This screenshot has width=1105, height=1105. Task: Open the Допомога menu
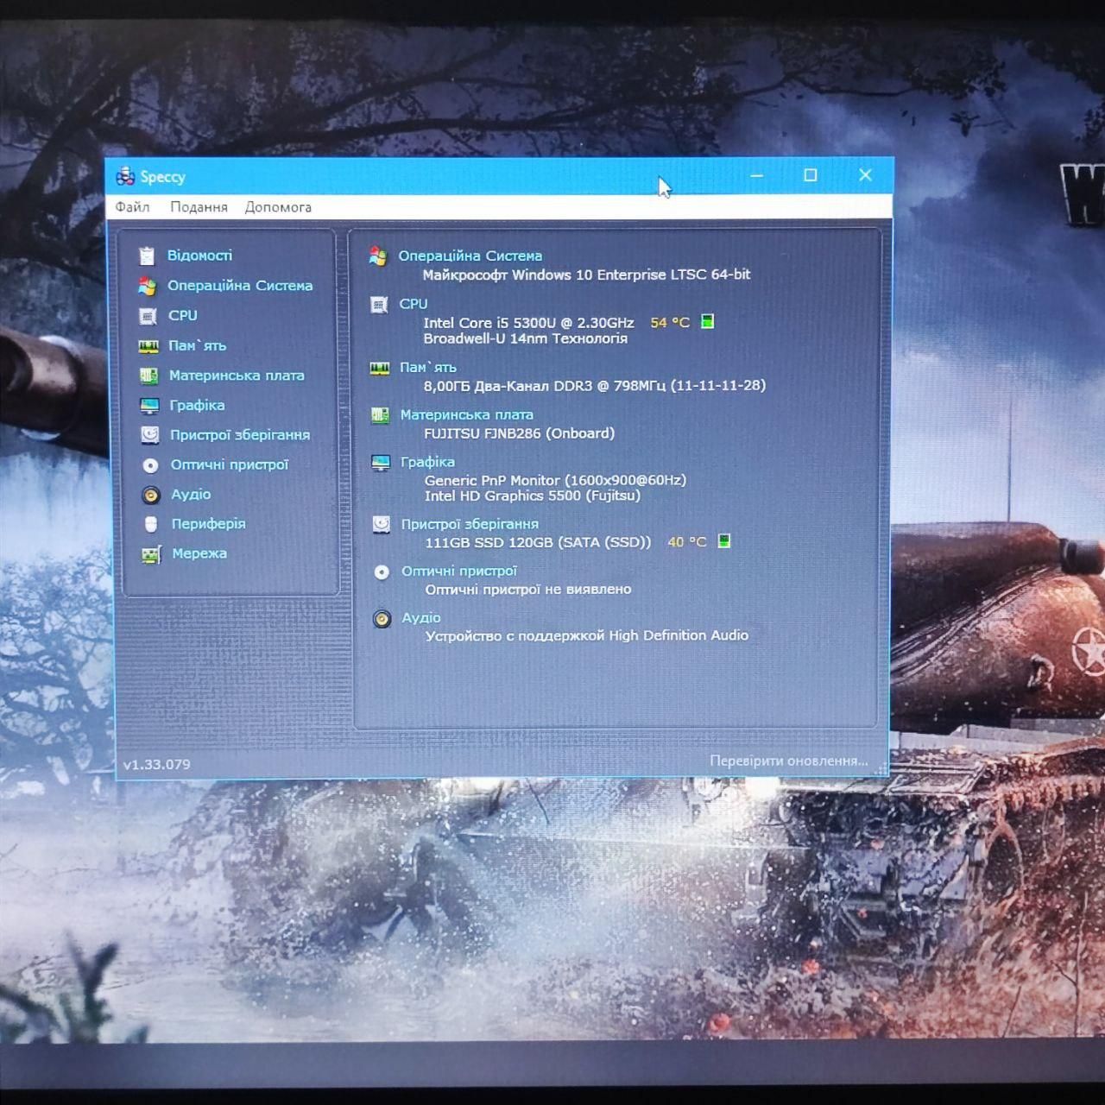[278, 207]
